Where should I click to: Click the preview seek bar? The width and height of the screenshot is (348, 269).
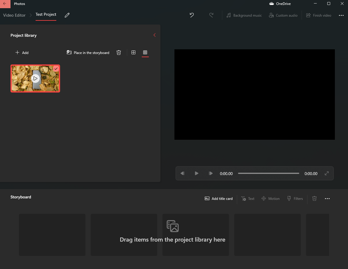click(269, 173)
